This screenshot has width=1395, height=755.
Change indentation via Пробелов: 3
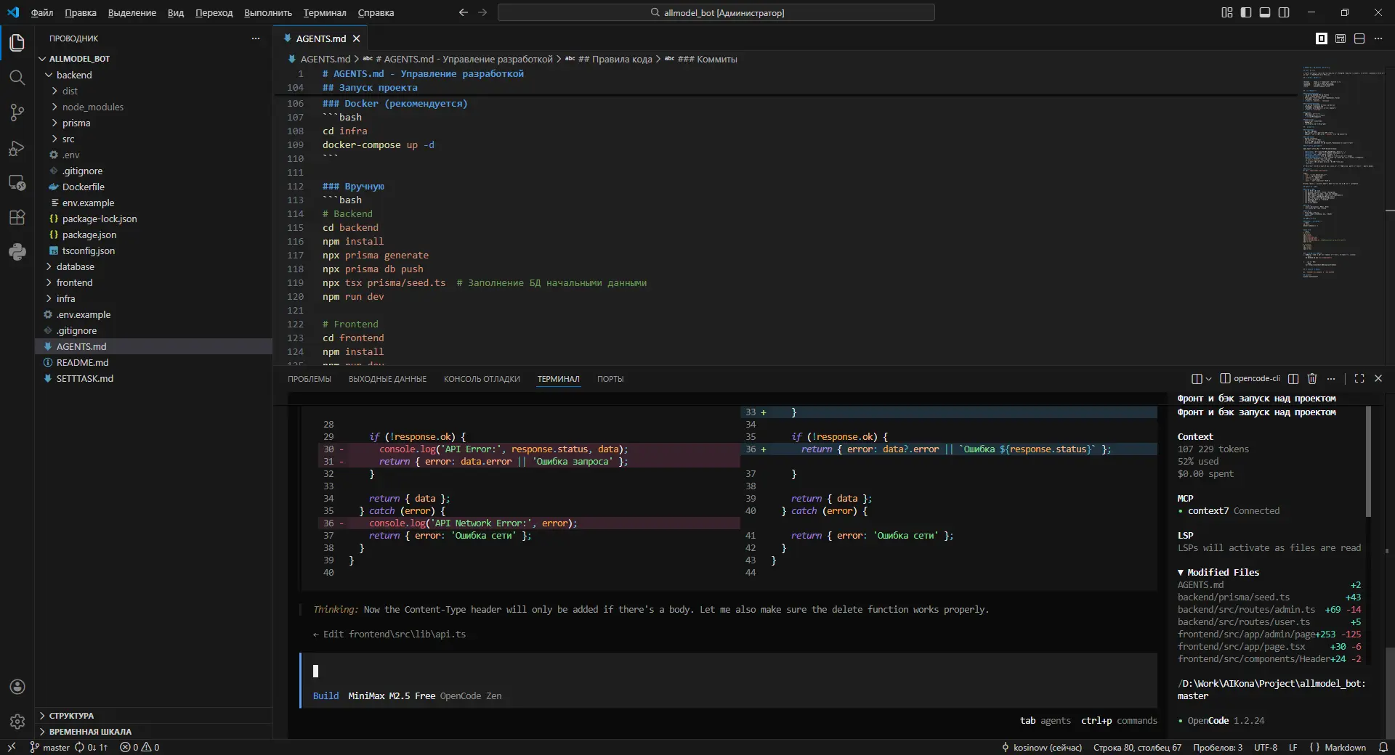point(1218,747)
